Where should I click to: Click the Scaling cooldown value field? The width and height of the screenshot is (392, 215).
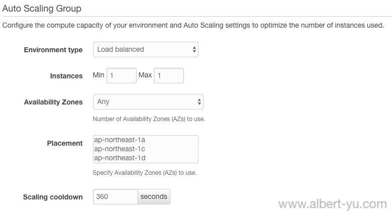[116, 197]
